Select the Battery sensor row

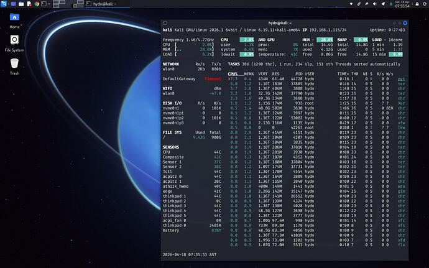(192, 231)
